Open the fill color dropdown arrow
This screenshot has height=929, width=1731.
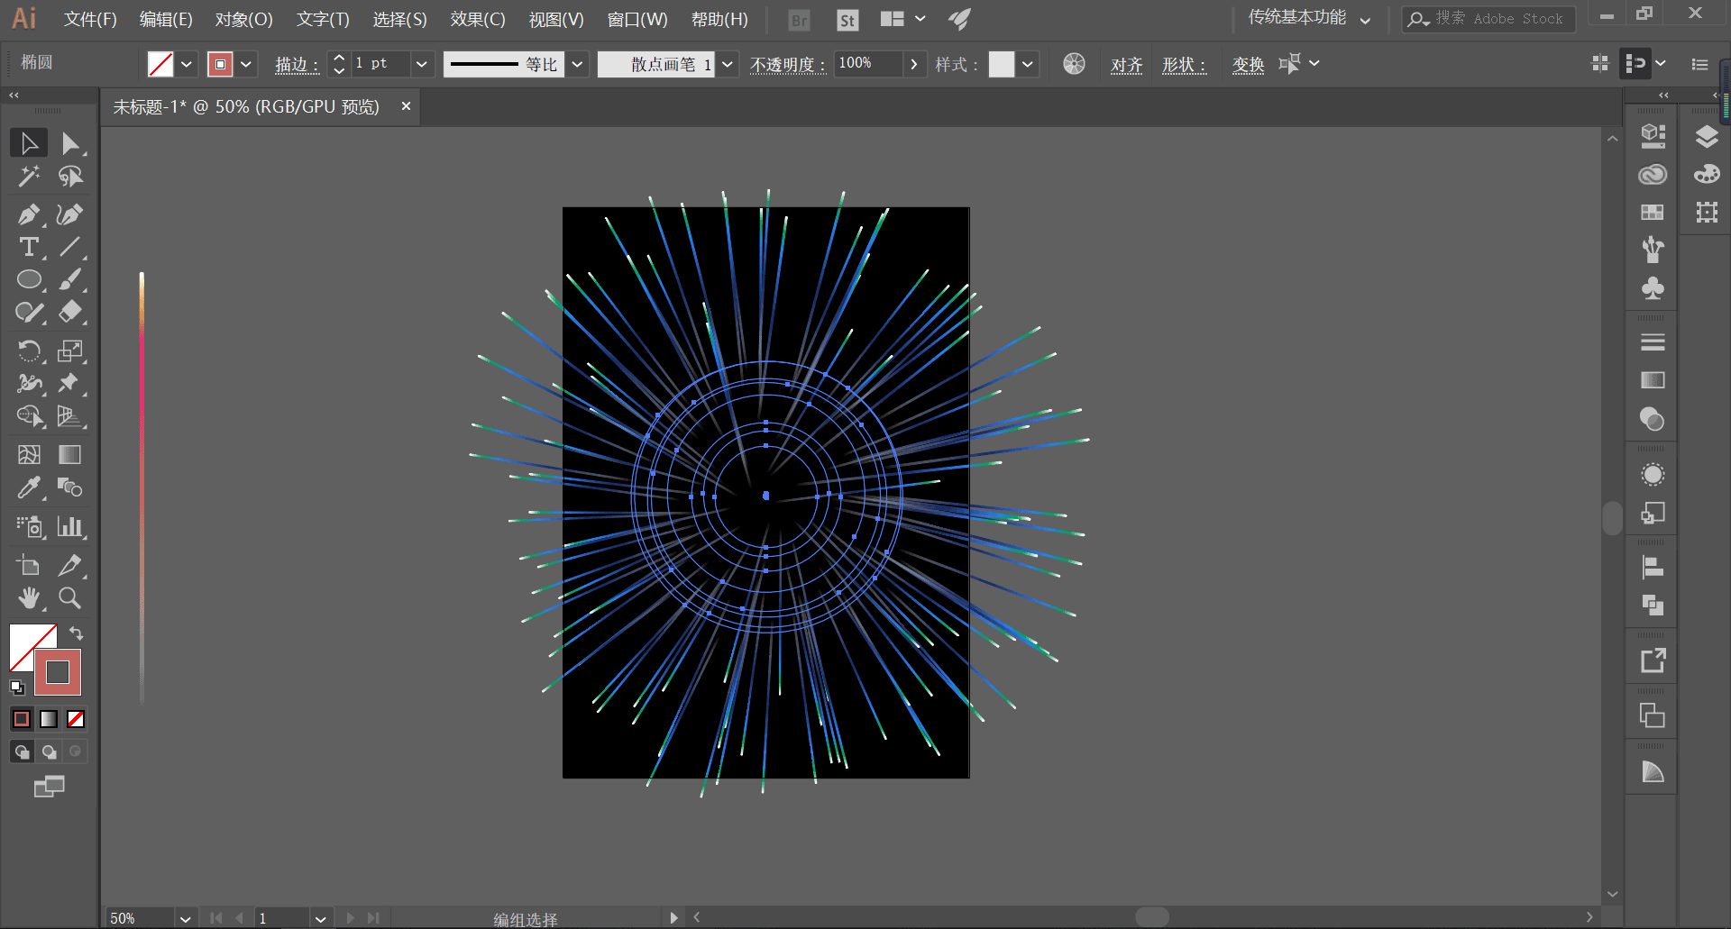point(187,65)
